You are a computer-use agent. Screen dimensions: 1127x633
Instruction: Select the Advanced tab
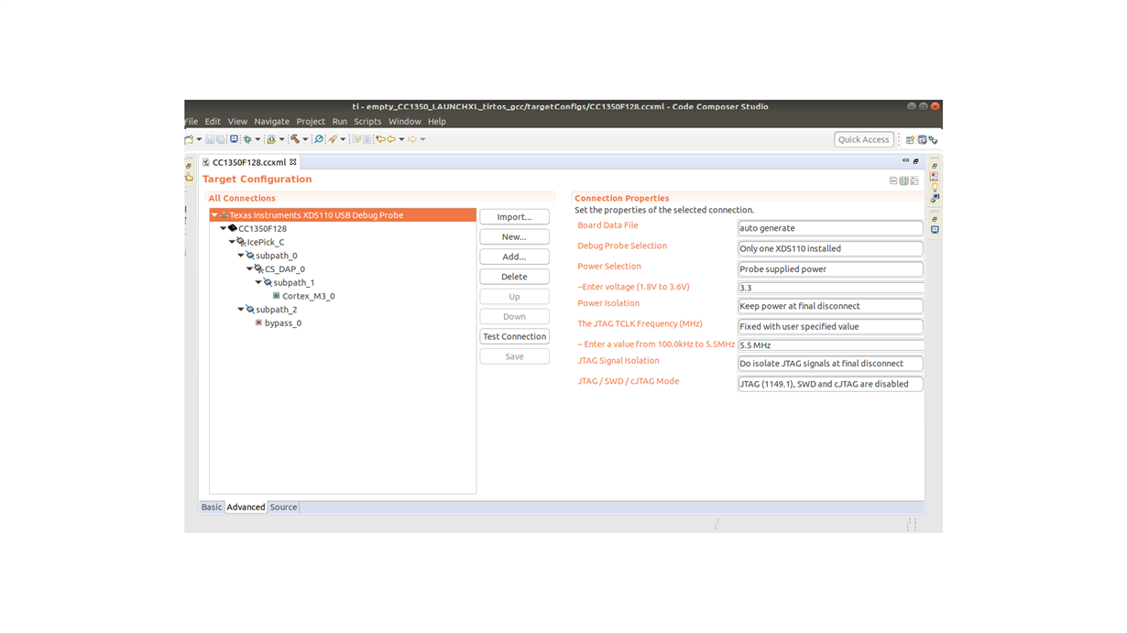[x=246, y=507]
